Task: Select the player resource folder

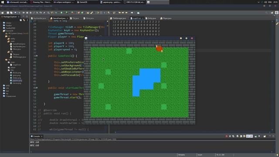Action: coord(12,68)
